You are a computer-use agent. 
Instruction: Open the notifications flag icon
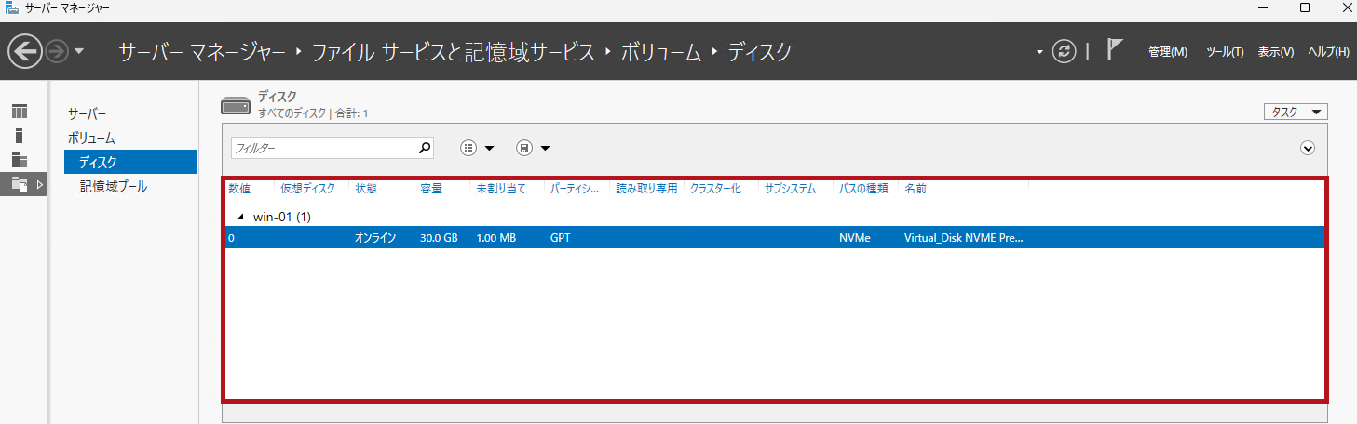1114,50
